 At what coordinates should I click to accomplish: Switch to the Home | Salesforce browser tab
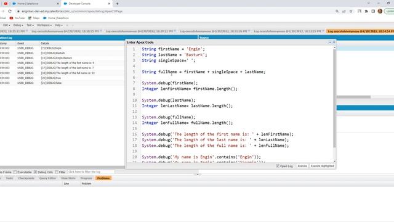(x=35, y=4)
